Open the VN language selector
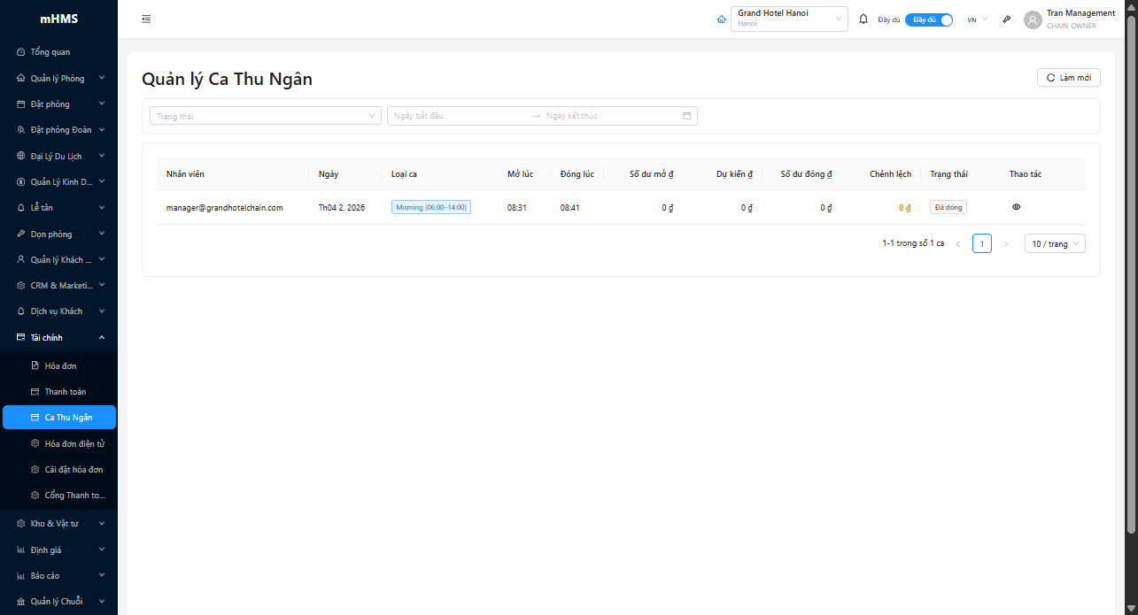The height and width of the screenshot is (615, 1138). (977, 19)
